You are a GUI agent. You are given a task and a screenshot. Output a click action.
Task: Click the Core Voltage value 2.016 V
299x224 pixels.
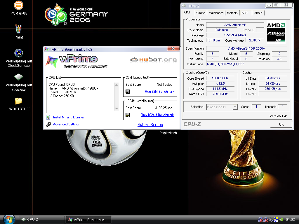(x=255, y=40)
